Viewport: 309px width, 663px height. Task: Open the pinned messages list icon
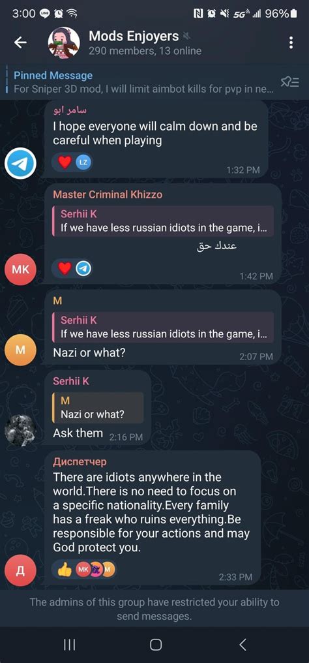[x=291, y=82]
